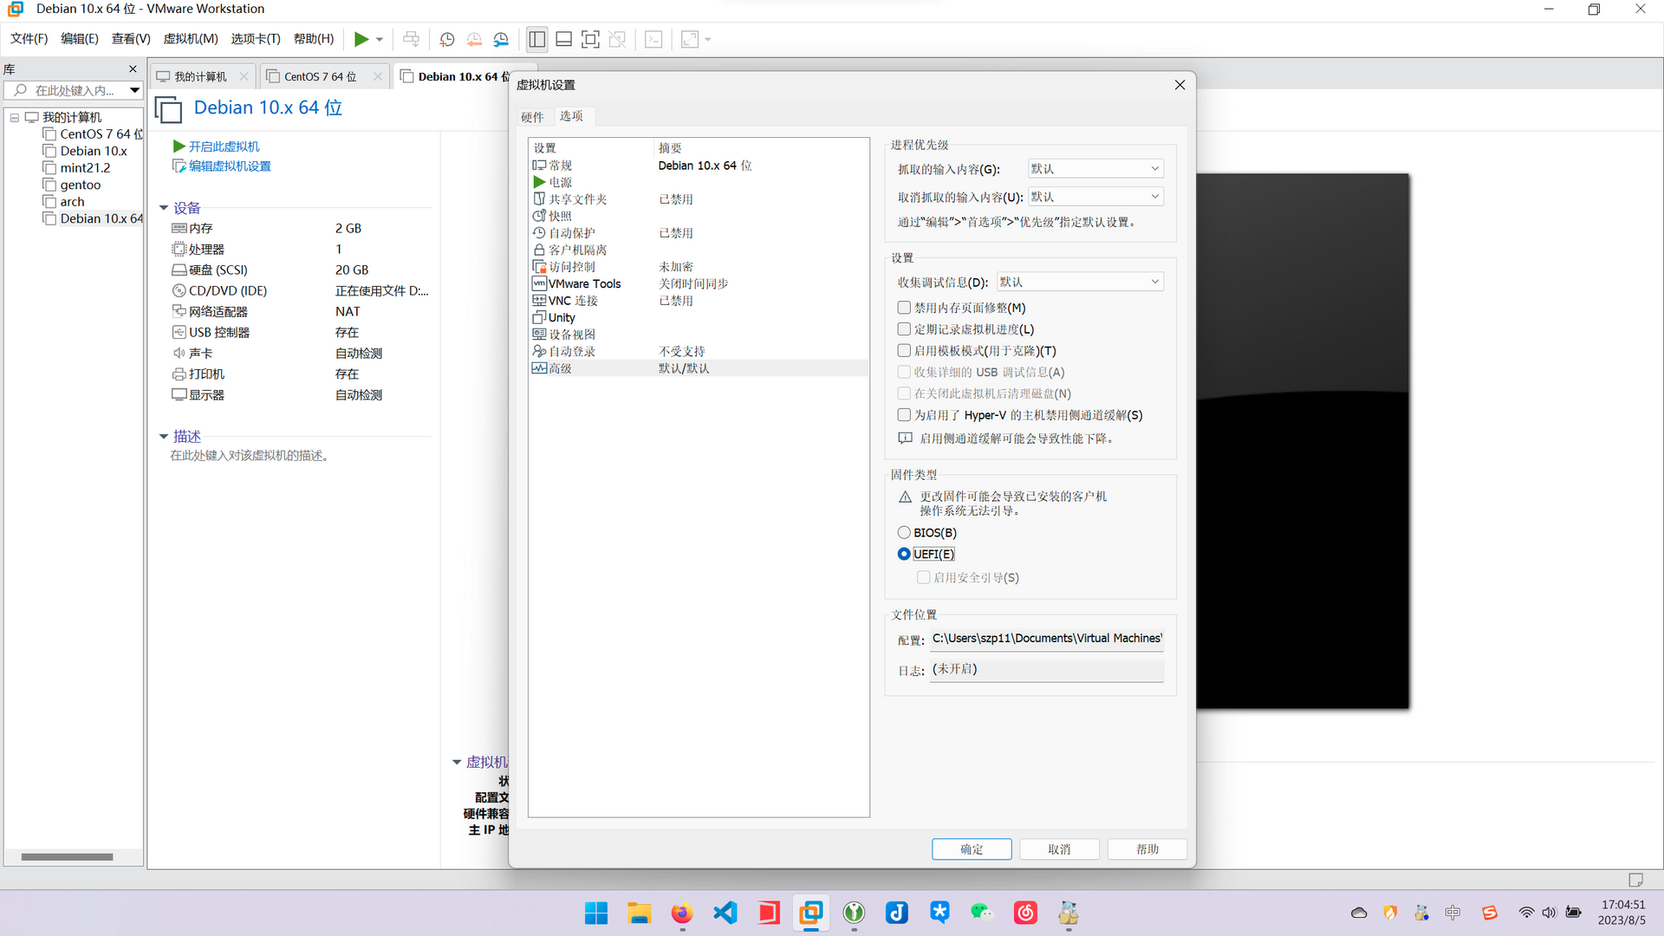The image size is (1664, 936).
Task: Open 取消抓取的输入内容 priority dropdown
Action: pyautogui.click(x=1095, y=197)
